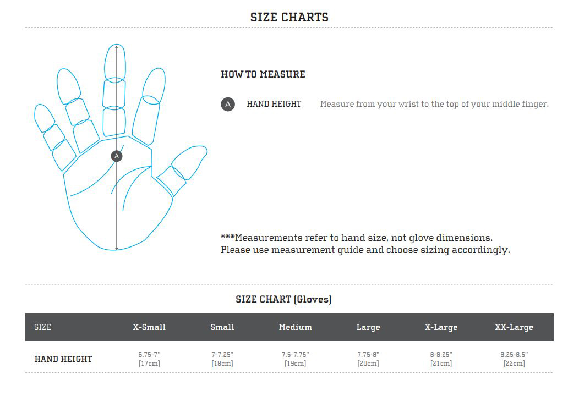This screenshot has width=579, height=396.
Task: Select the X-Large column header
Action: tap(441, 327)
